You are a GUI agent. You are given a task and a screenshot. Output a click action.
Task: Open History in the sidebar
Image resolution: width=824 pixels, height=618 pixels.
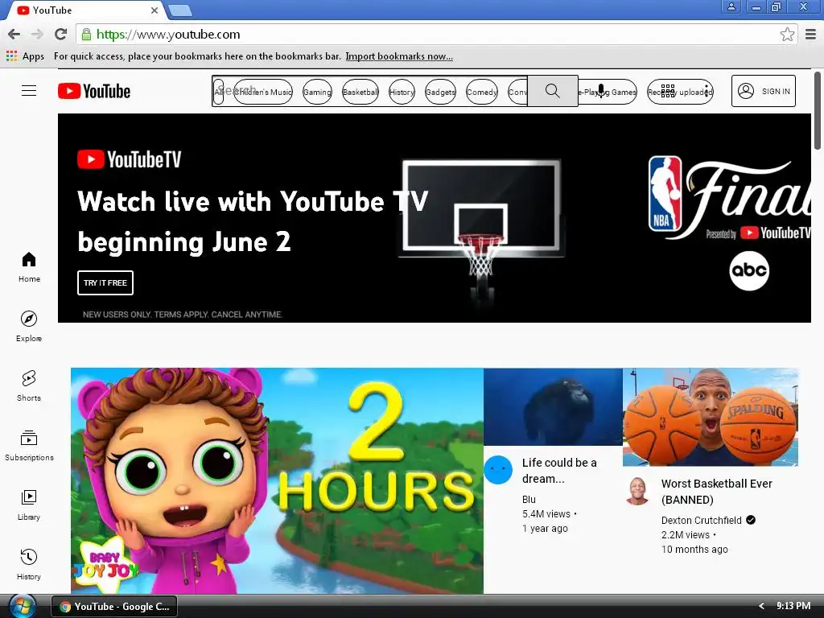pyautogui.click(x=29, y=564)
